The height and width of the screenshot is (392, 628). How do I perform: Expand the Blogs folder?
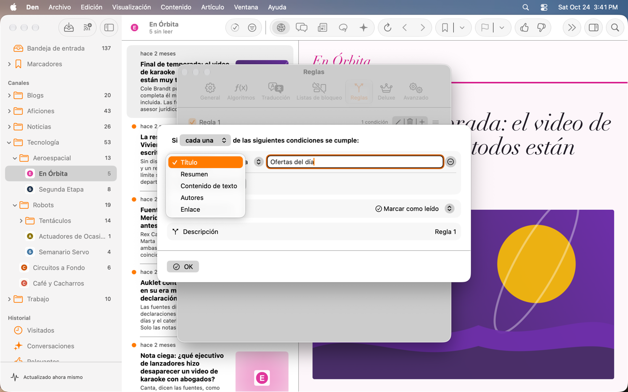pos(9,96)
